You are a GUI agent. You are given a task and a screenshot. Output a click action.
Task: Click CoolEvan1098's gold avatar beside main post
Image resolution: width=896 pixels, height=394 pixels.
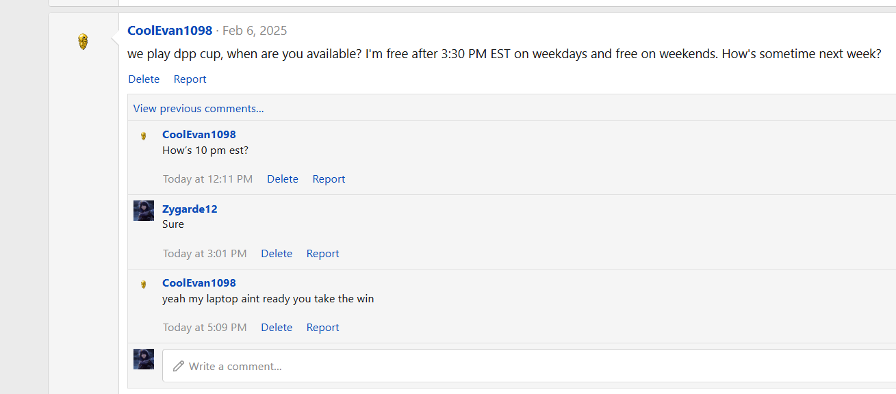[x=83, y=42]
